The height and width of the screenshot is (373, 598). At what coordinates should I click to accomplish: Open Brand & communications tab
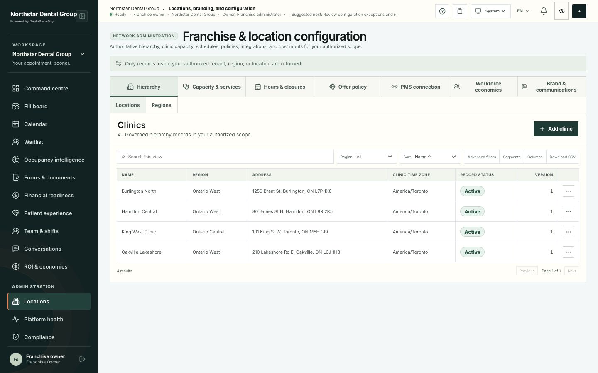552,87
